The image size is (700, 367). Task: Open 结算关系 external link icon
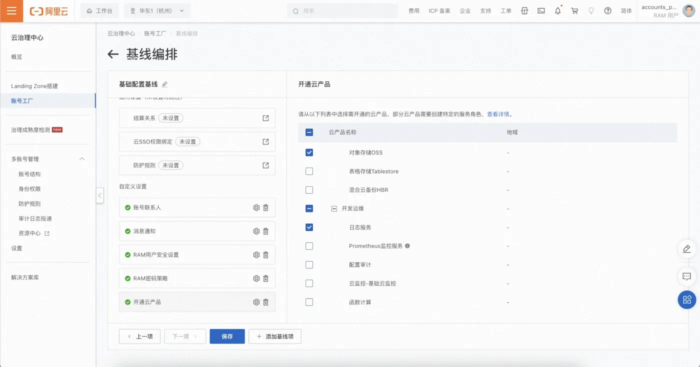[265, 118]
